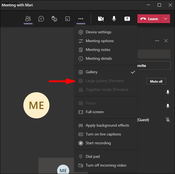Select the Gallery view option

point(106,72)
